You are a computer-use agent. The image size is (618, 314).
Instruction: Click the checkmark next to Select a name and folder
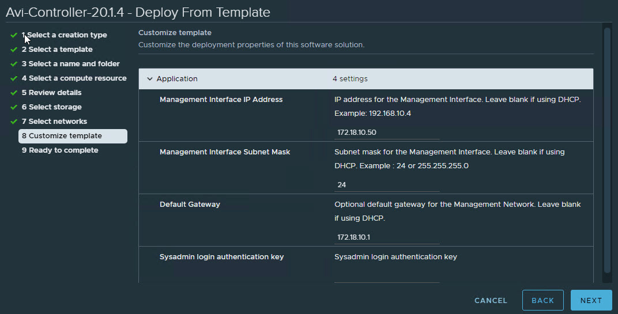click(x=13, y=64)
